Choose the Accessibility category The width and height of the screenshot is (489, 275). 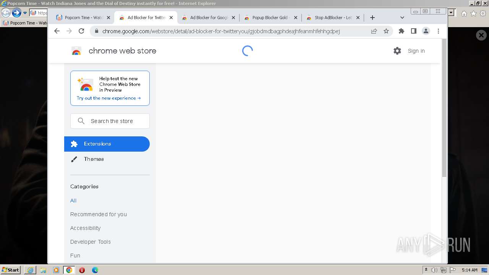click(x=86, y=228)
